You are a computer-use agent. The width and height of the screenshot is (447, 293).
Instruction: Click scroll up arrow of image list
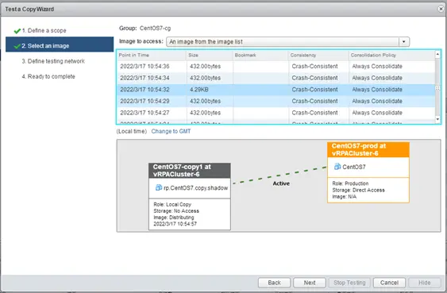438,54
